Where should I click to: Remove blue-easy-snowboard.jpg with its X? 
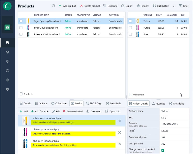pos(120,144)
